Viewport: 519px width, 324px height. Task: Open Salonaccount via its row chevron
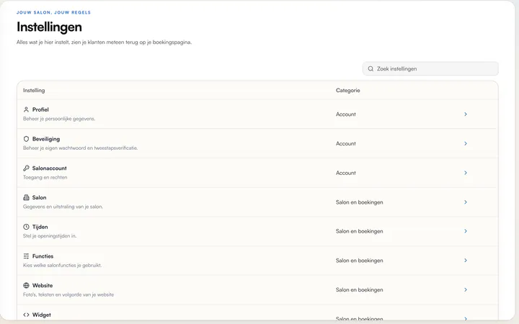point(466,173)
